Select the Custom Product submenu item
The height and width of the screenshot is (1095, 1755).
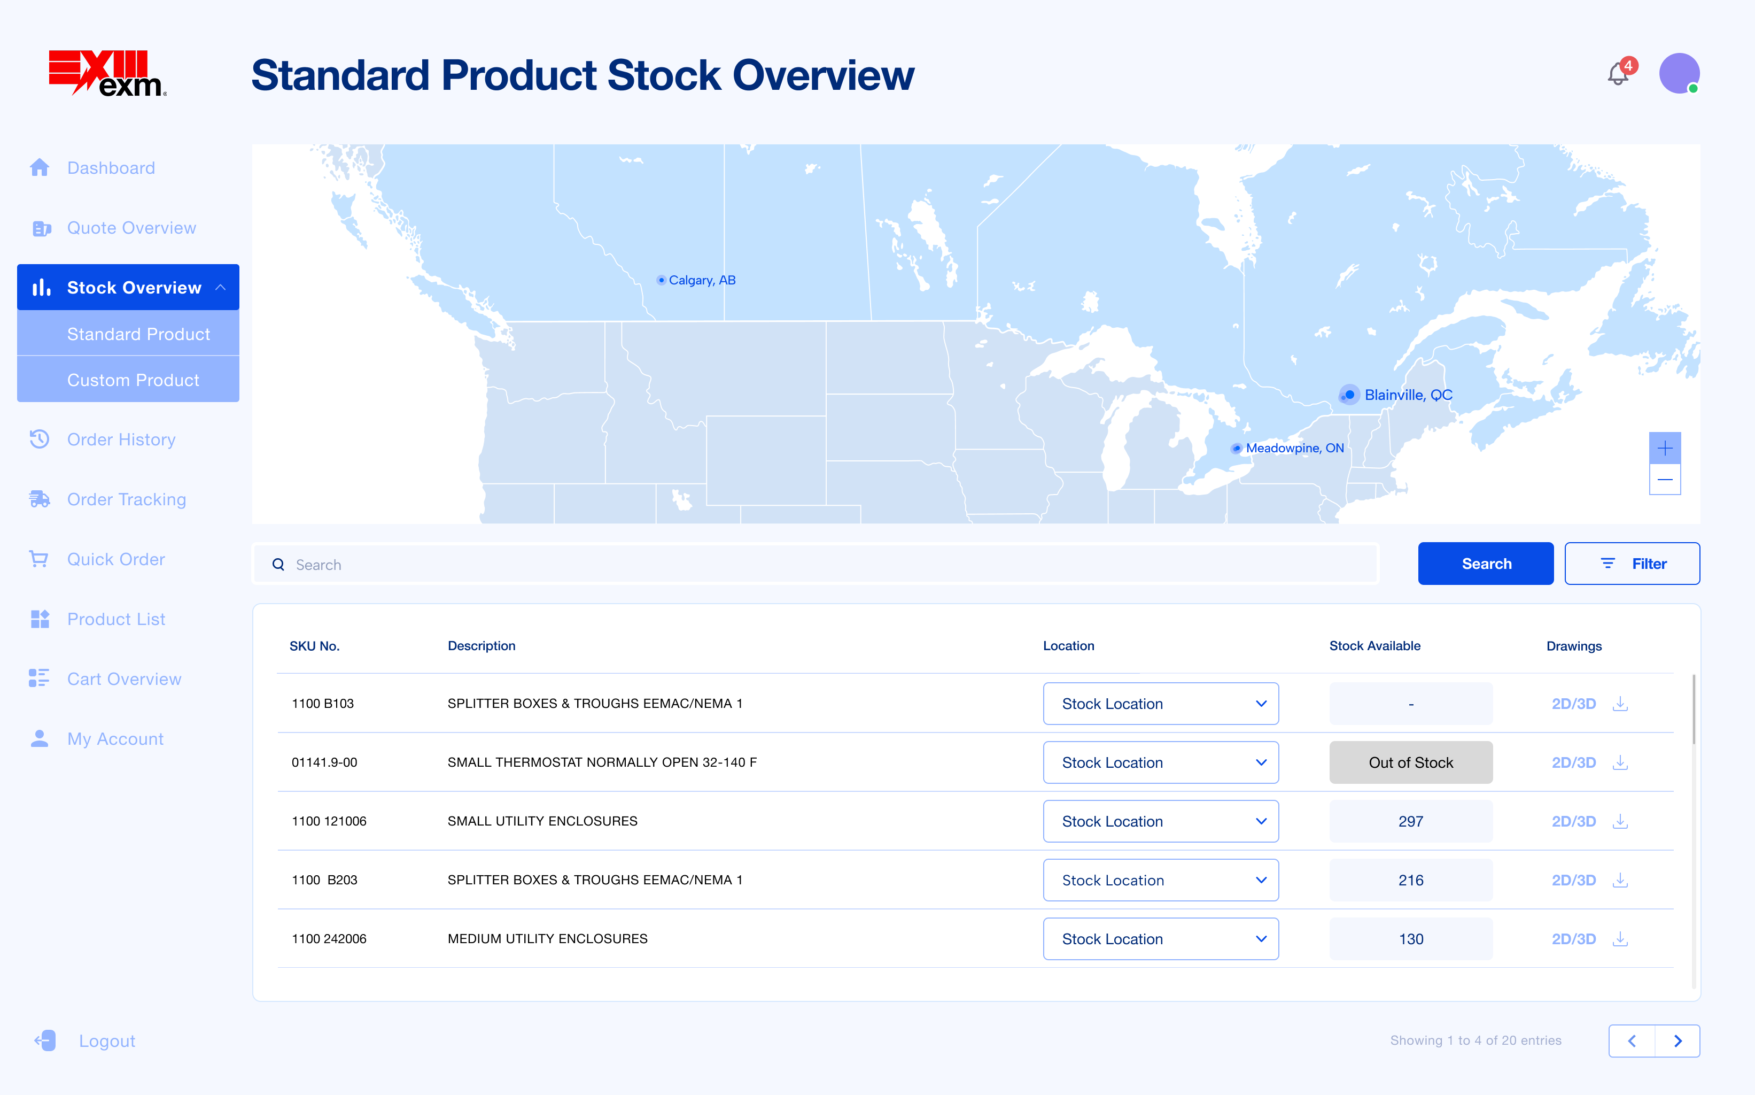coord(133,380)
